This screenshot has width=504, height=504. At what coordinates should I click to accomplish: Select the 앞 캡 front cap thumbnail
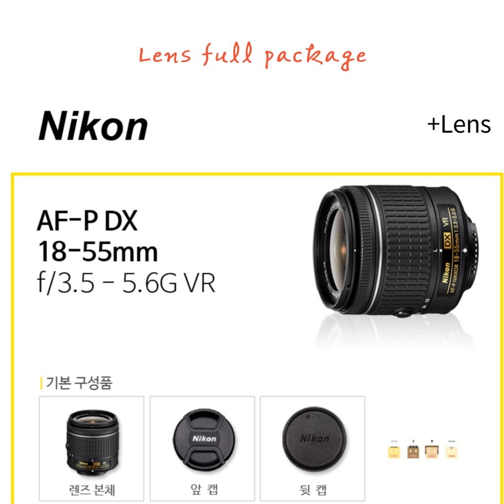pos(202,448)
